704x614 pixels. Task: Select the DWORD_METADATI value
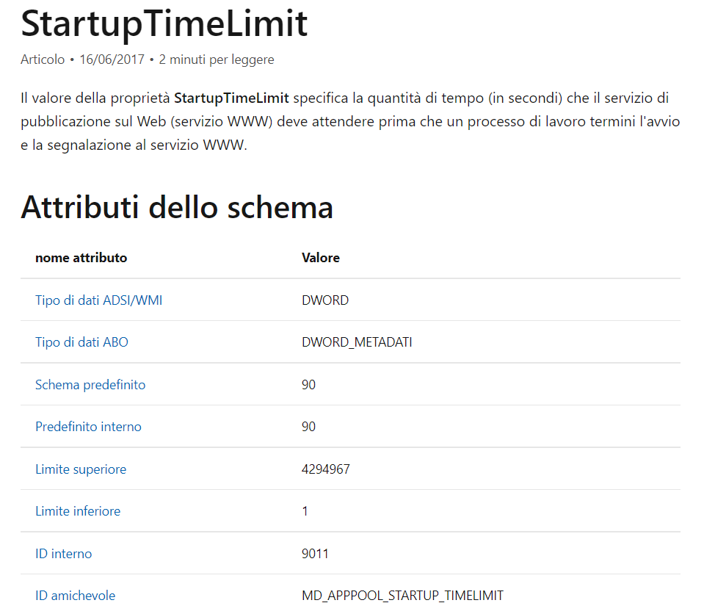pos(357,342)
